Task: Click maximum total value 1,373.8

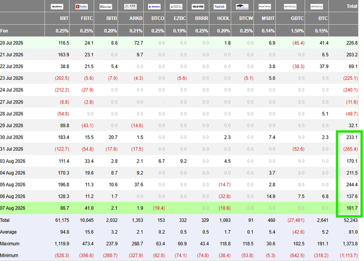Action: click(x=350, y=243)
